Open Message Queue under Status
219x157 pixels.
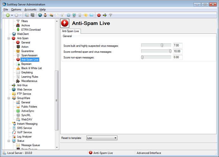(x=30, y=145)
